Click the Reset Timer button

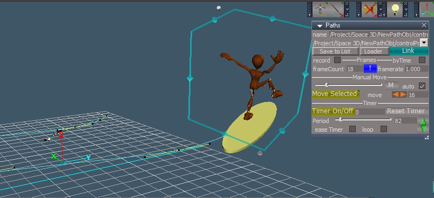406,111
